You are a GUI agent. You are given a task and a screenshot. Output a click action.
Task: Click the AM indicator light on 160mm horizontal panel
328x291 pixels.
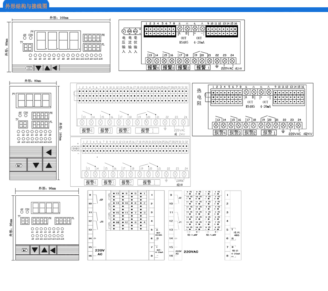(x=25, y=38)
